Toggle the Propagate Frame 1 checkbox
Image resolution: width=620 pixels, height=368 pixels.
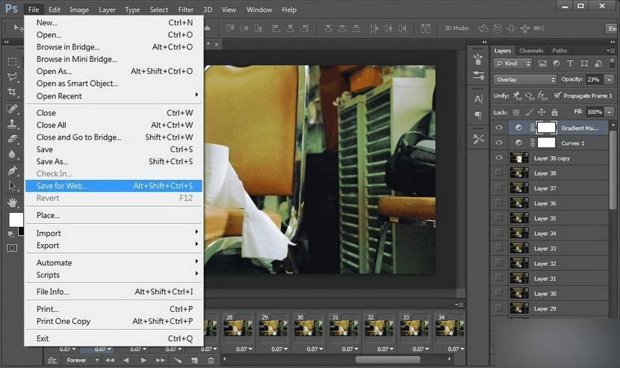click(x=557, y=96)
